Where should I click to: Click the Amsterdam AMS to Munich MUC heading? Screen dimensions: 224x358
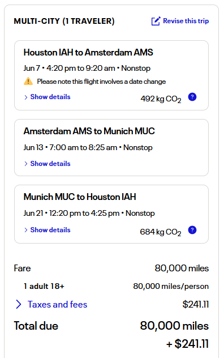pos(89,131)
